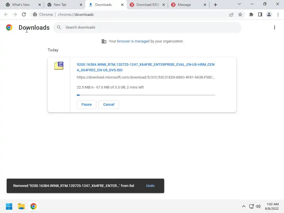This screenshot has width=284, height=213.
Task: Open the Extensions puzzle icon
Action: pyautogui.click(x=251, y=14)
